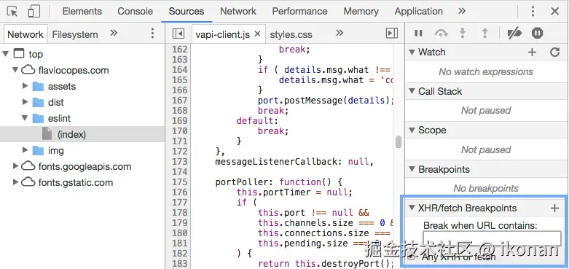569x269 pixels.
Task: Select the Network navigator tab
Action: click(x=25, y=34)
